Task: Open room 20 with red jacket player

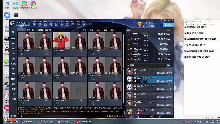Action: tap(70, 45)
